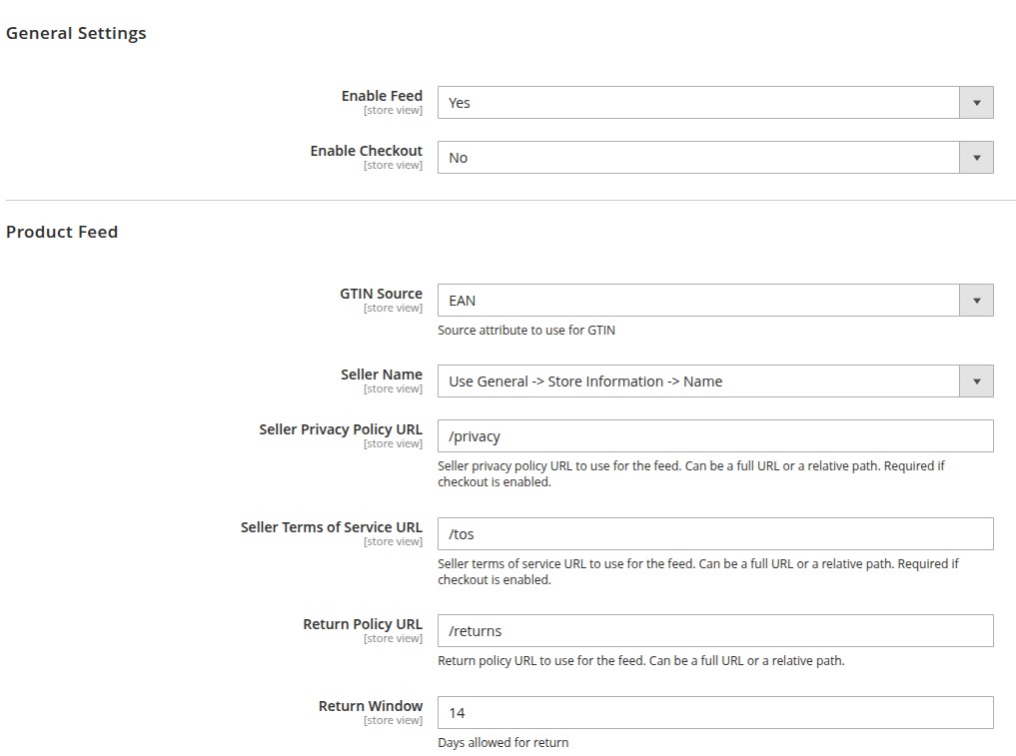Click the GTIN Source field label
This screenshot has height=756, width=1016.
click(x=381, y=294)
